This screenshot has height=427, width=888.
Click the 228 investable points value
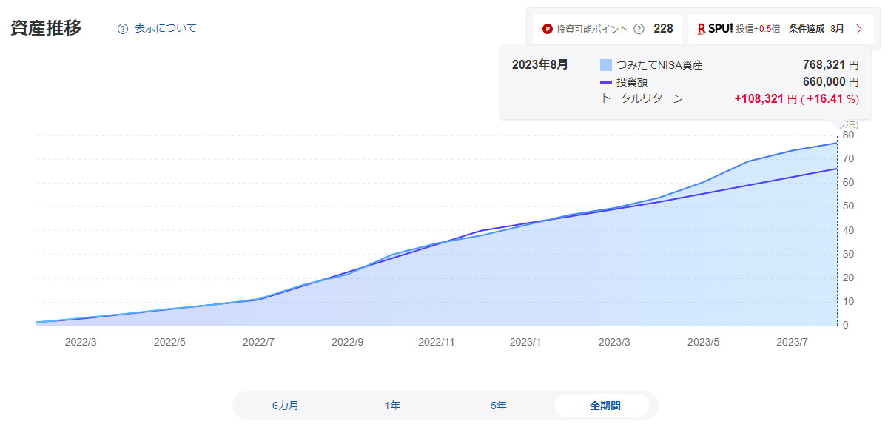pos(663,29)
